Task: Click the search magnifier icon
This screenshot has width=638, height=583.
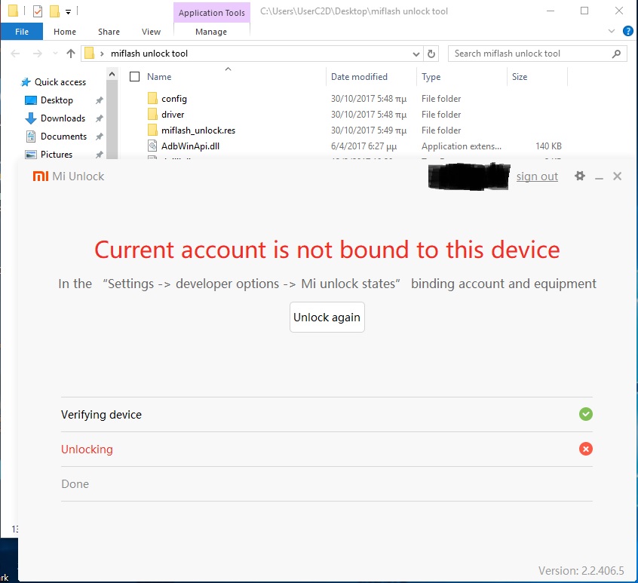Action: coord(616,54)
